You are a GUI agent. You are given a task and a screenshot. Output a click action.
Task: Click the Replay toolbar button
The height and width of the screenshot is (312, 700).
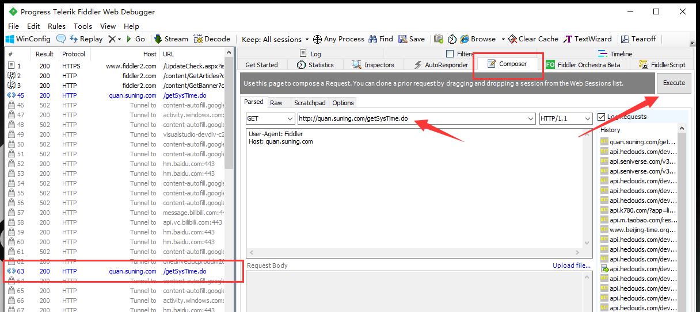pos(86,39)
